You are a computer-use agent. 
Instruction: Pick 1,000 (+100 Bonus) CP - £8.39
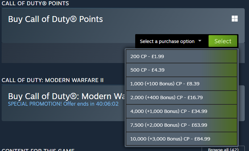[x=182, y=84]
